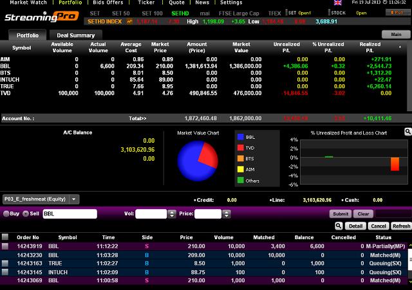The image size is (412, 290).
Task: Click the Refresh button
Action: (401, 226)
